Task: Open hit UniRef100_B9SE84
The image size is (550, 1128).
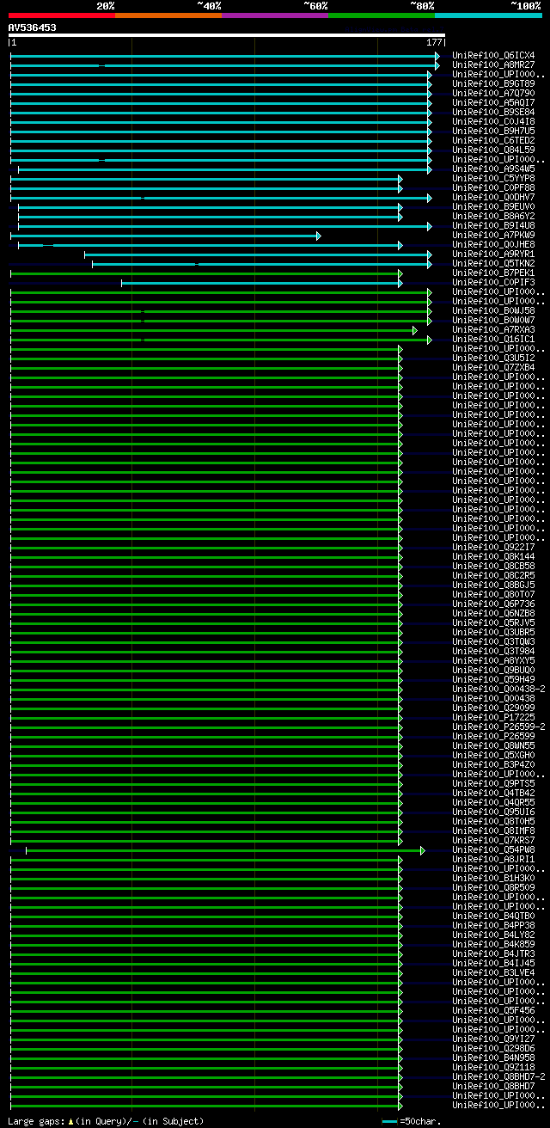Action: point(493,112)
